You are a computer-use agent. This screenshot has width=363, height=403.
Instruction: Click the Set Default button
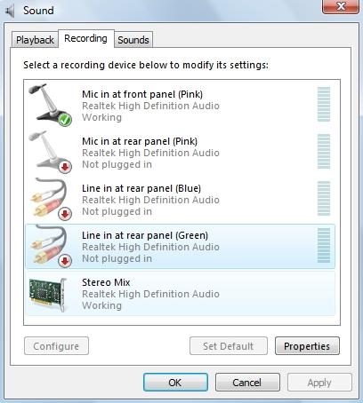click(229, 346)
